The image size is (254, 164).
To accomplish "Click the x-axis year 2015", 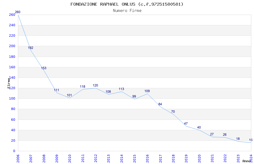I will (x=134, y=158).
